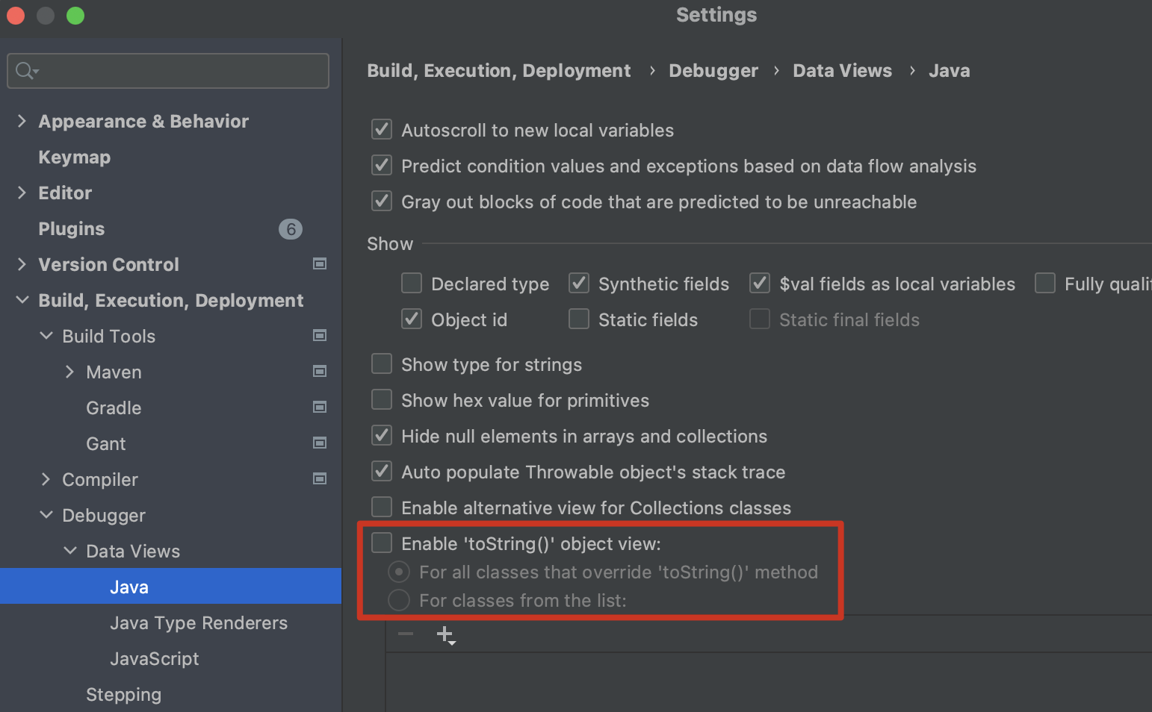Expand Version Control section
The width and height of the screenshot is (1152, 712).
click(x=22, y=264)
